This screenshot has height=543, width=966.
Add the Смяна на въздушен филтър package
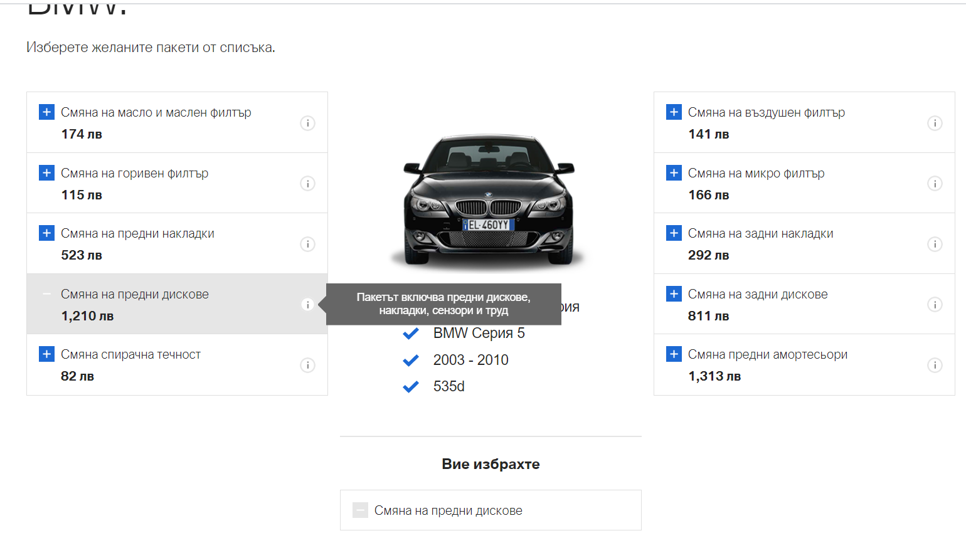tap(674, 112)
